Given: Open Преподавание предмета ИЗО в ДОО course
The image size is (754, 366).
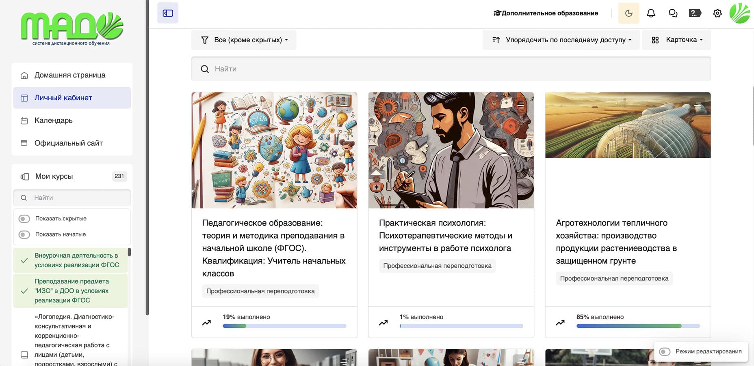Looking at the screenshot, I should [x=70, y=291].
